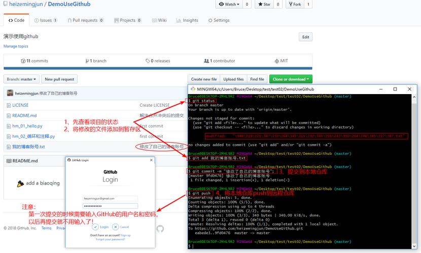The height and width of the screenshot is (253, 421).
Task: Open the 我的博客账号.txt file
Action: (28, 147)
